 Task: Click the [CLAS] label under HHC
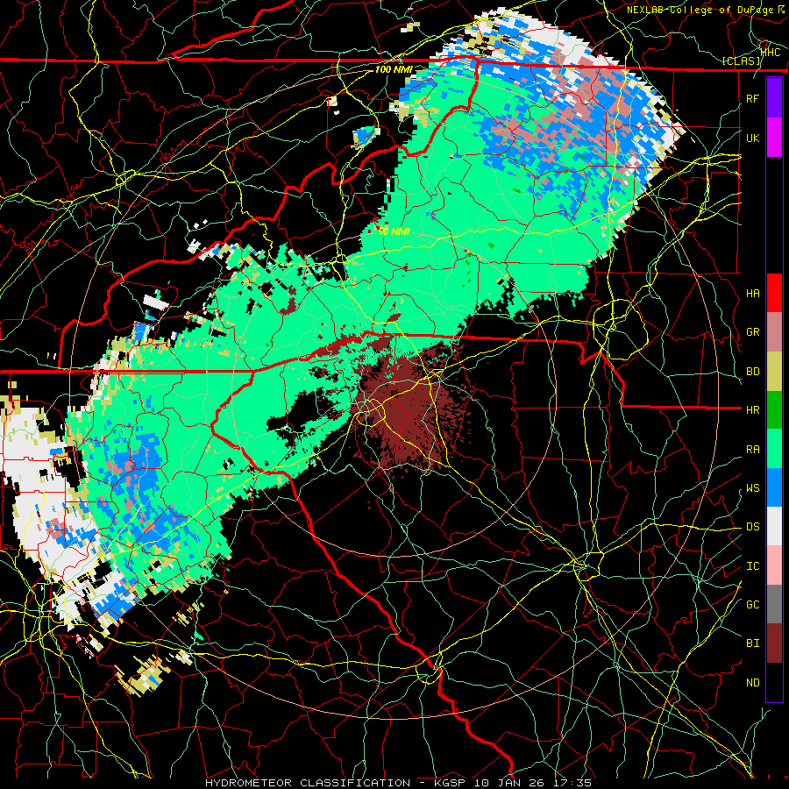coord(741,61)
